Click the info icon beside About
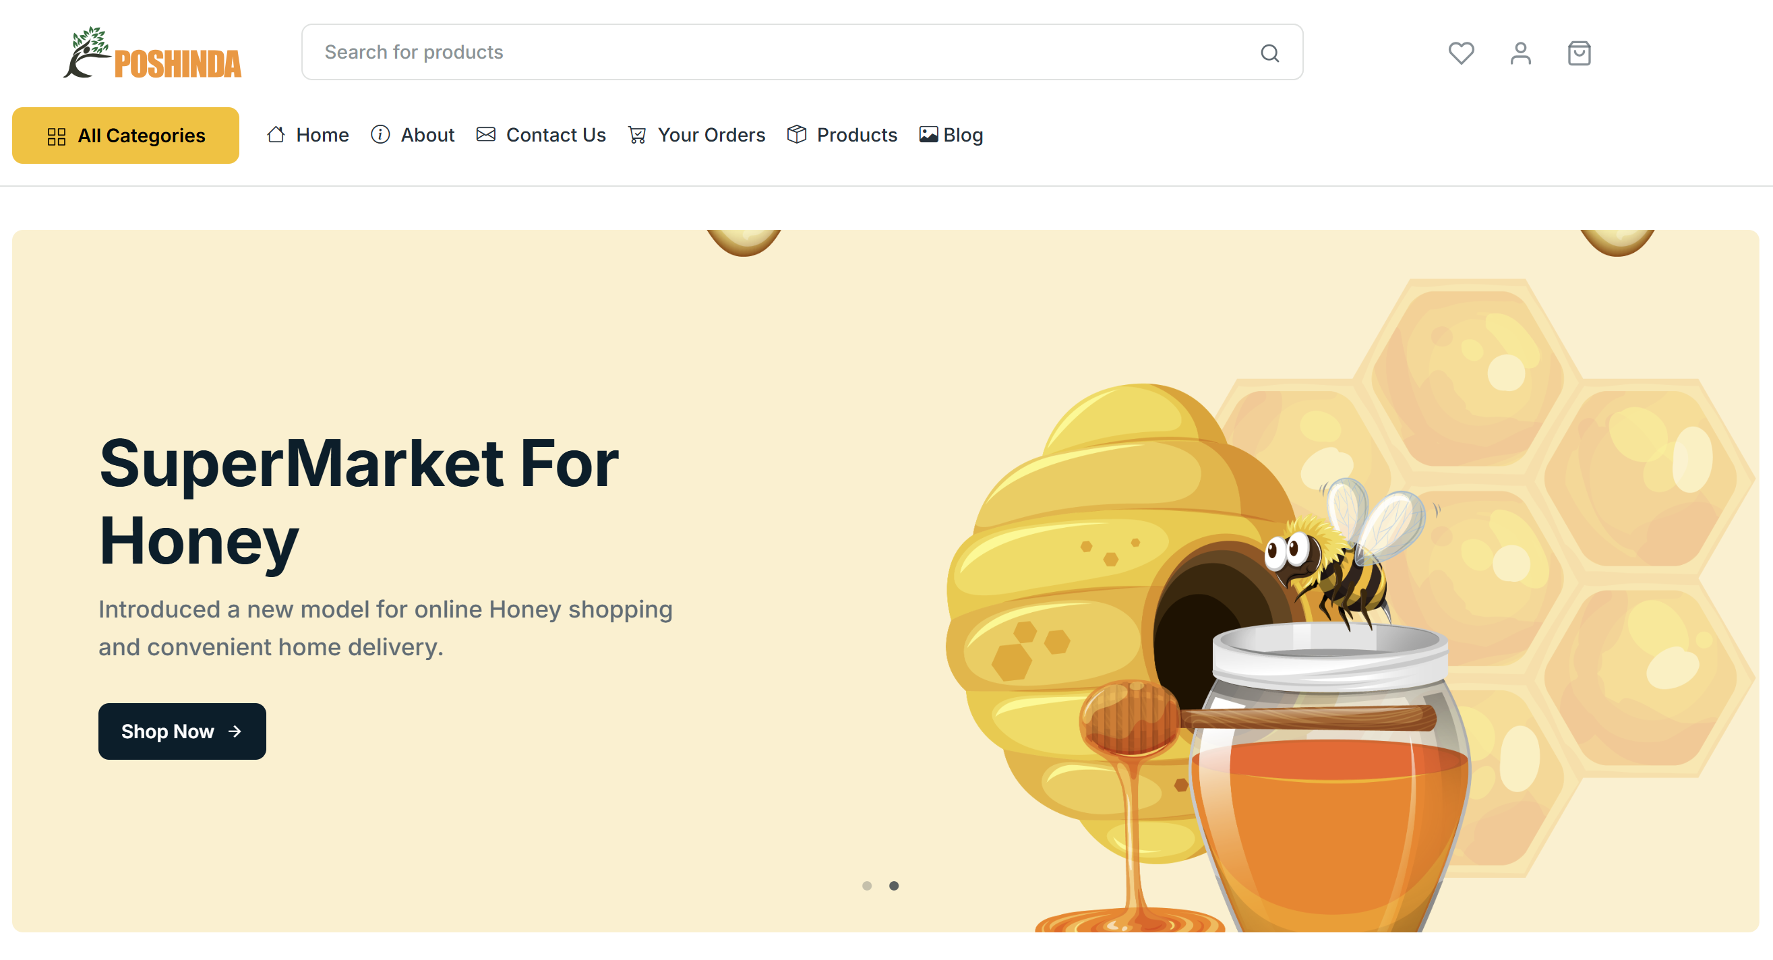Screen dimensions: 1773x960 381,135
